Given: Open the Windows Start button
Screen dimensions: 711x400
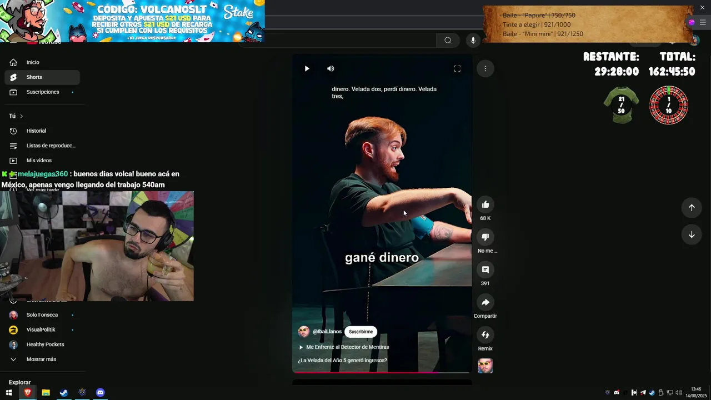Looking at the screenshot, I should 9,393.
